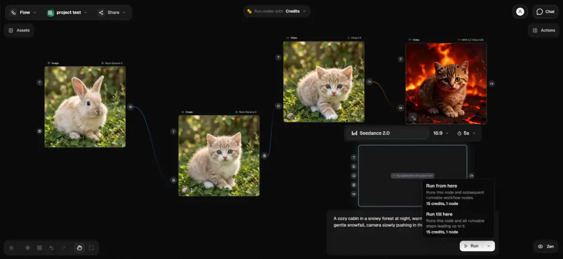The width and height of the screenshot is (563, 259).
Task: Select the middle kitten image node thumbnail
Action: (219, 156)
